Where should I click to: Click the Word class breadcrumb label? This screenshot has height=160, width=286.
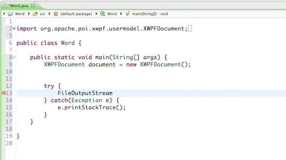[x=112, y=14]
